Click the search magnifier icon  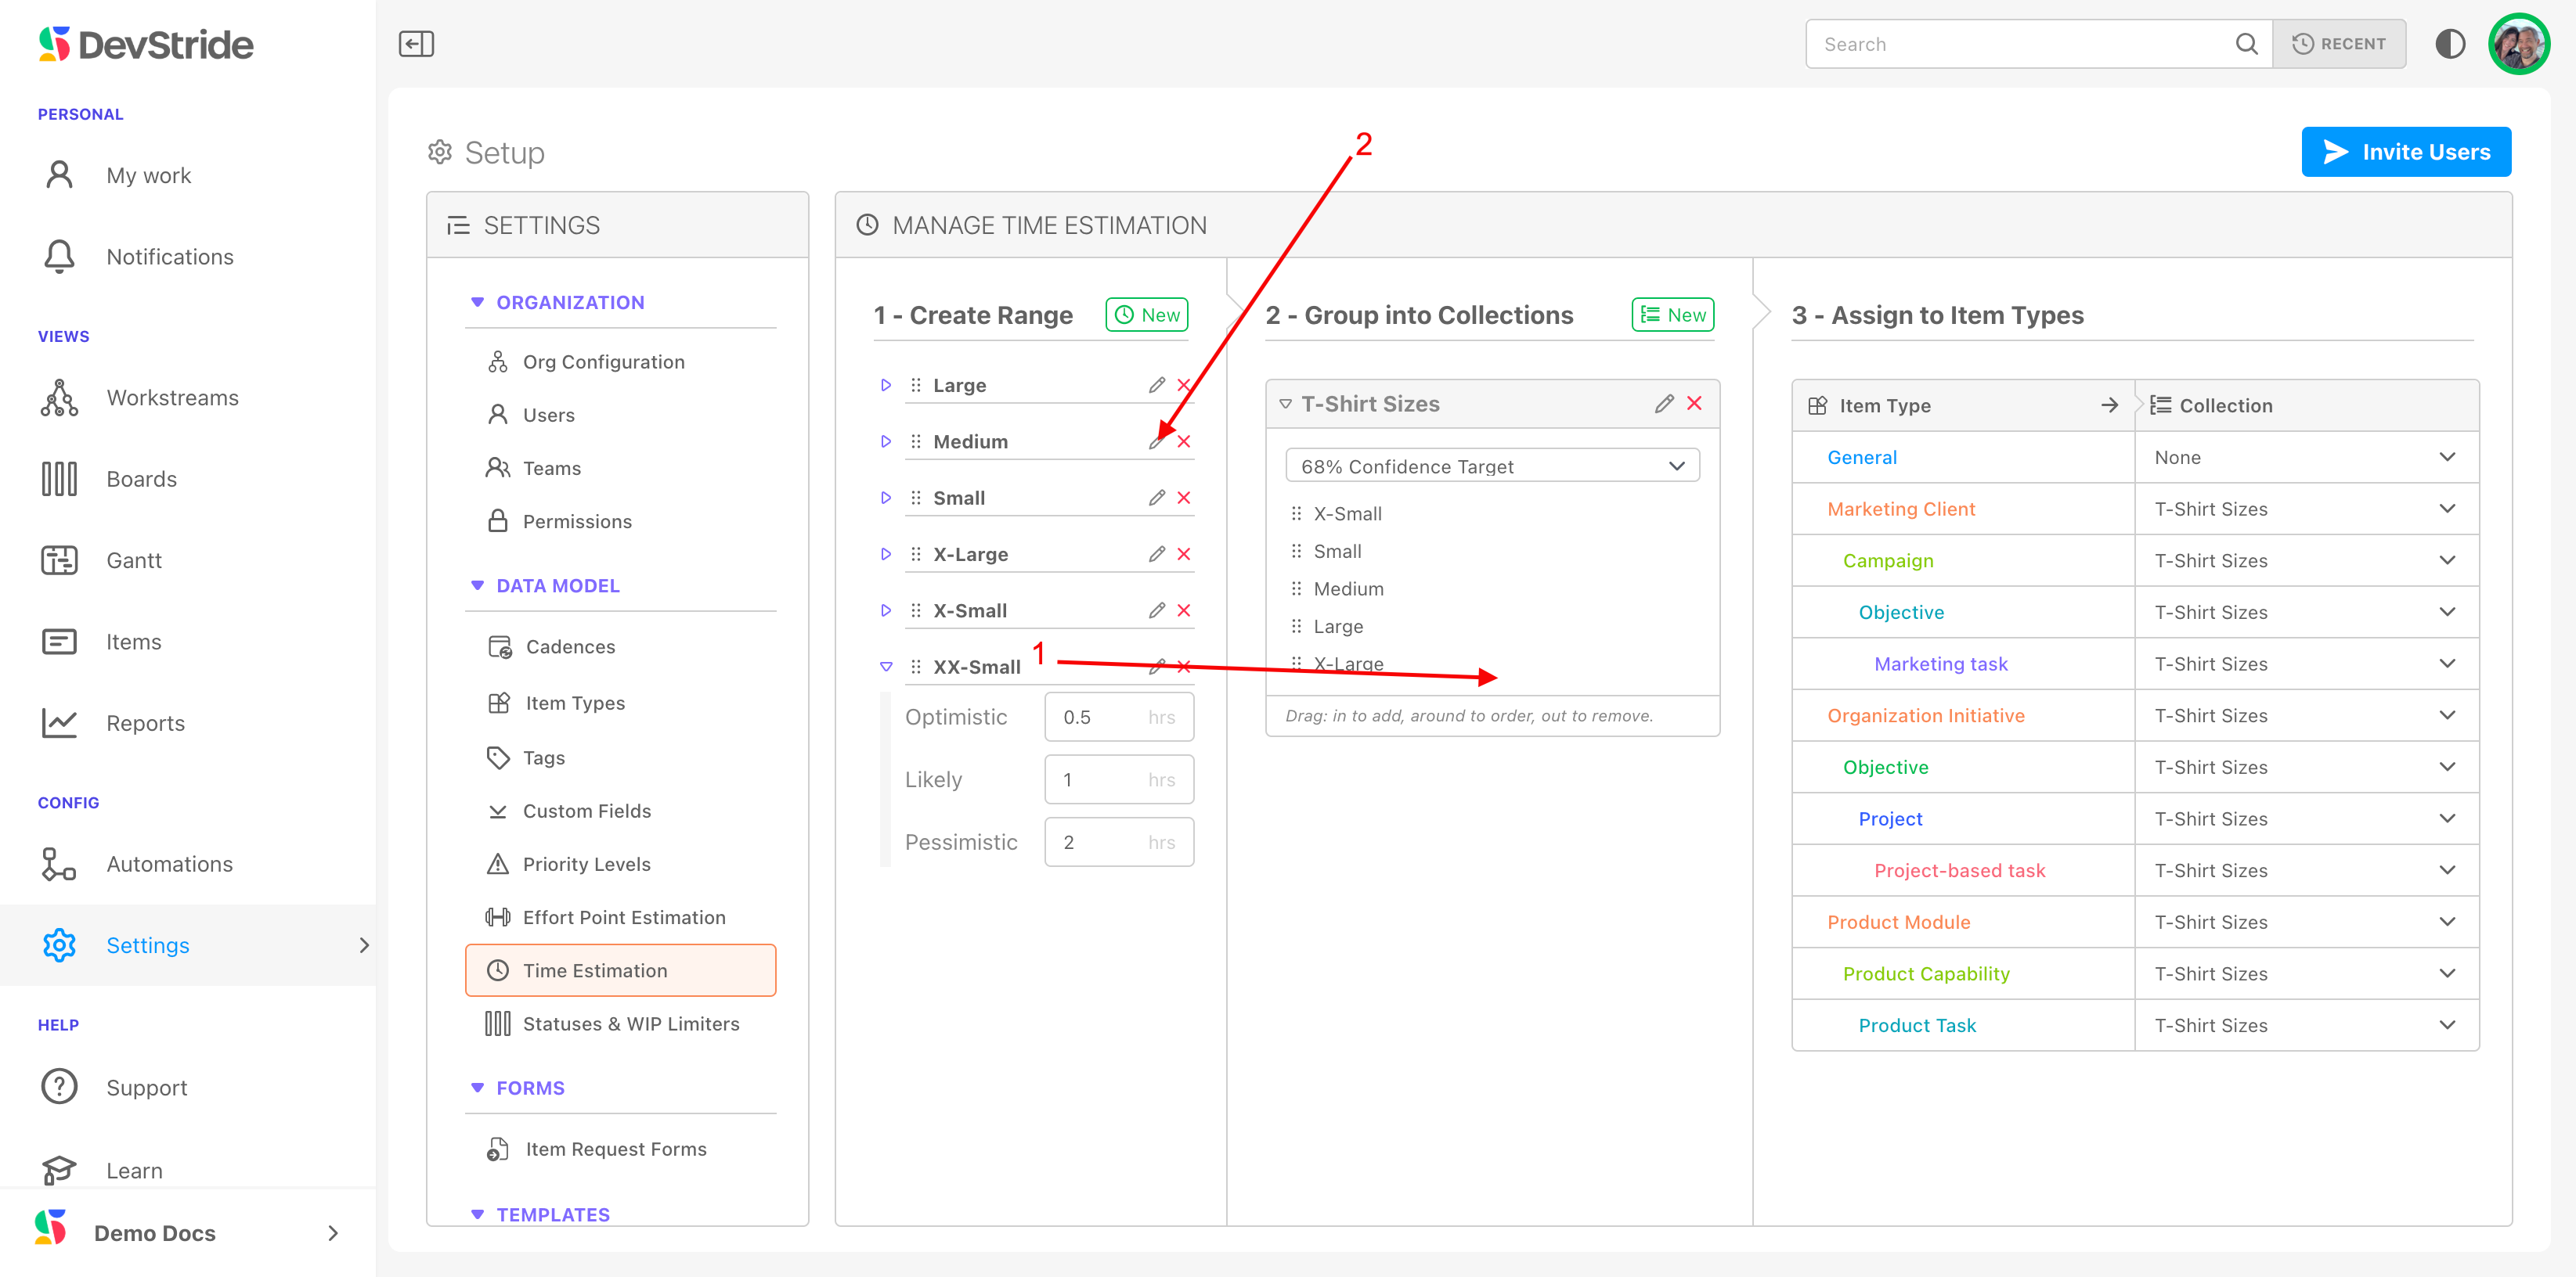2246,44
